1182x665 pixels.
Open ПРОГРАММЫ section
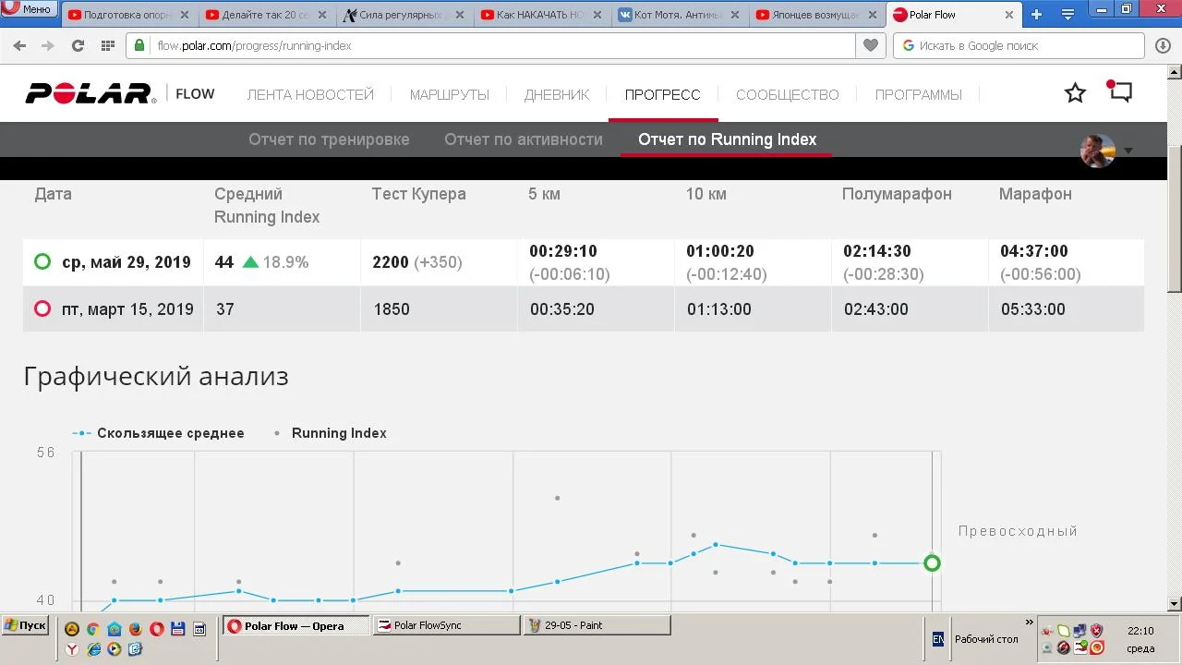point(919,94)
